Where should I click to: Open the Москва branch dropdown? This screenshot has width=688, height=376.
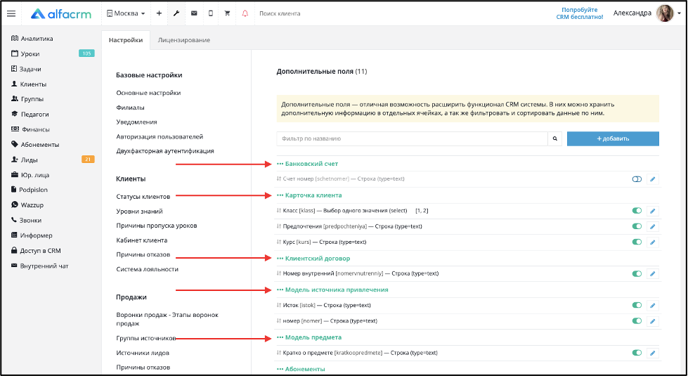click(126, 13)
